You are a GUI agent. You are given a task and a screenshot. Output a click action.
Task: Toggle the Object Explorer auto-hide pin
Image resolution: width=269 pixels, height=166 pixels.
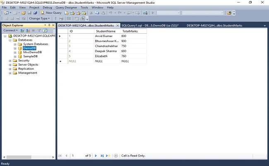pos(49,25)
